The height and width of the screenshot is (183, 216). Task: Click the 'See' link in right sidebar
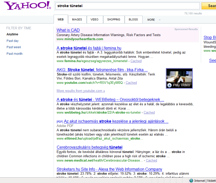[x=212, y=60]
